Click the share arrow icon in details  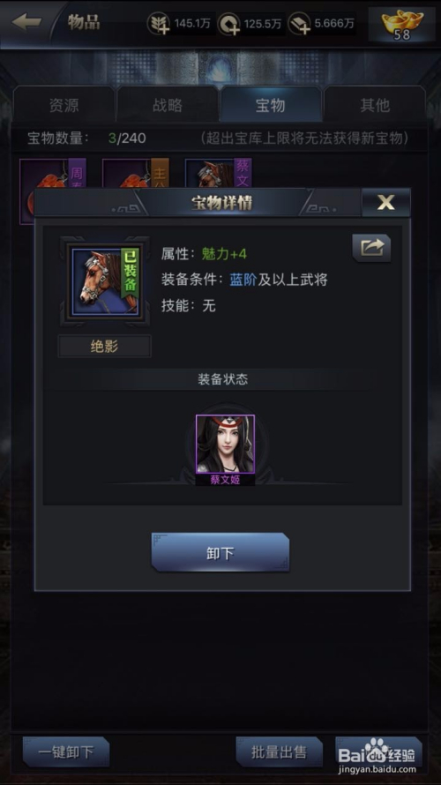[x=371, y=248]
